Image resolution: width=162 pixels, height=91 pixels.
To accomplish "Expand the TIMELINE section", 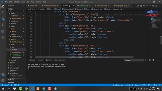I will click(11, 82).
